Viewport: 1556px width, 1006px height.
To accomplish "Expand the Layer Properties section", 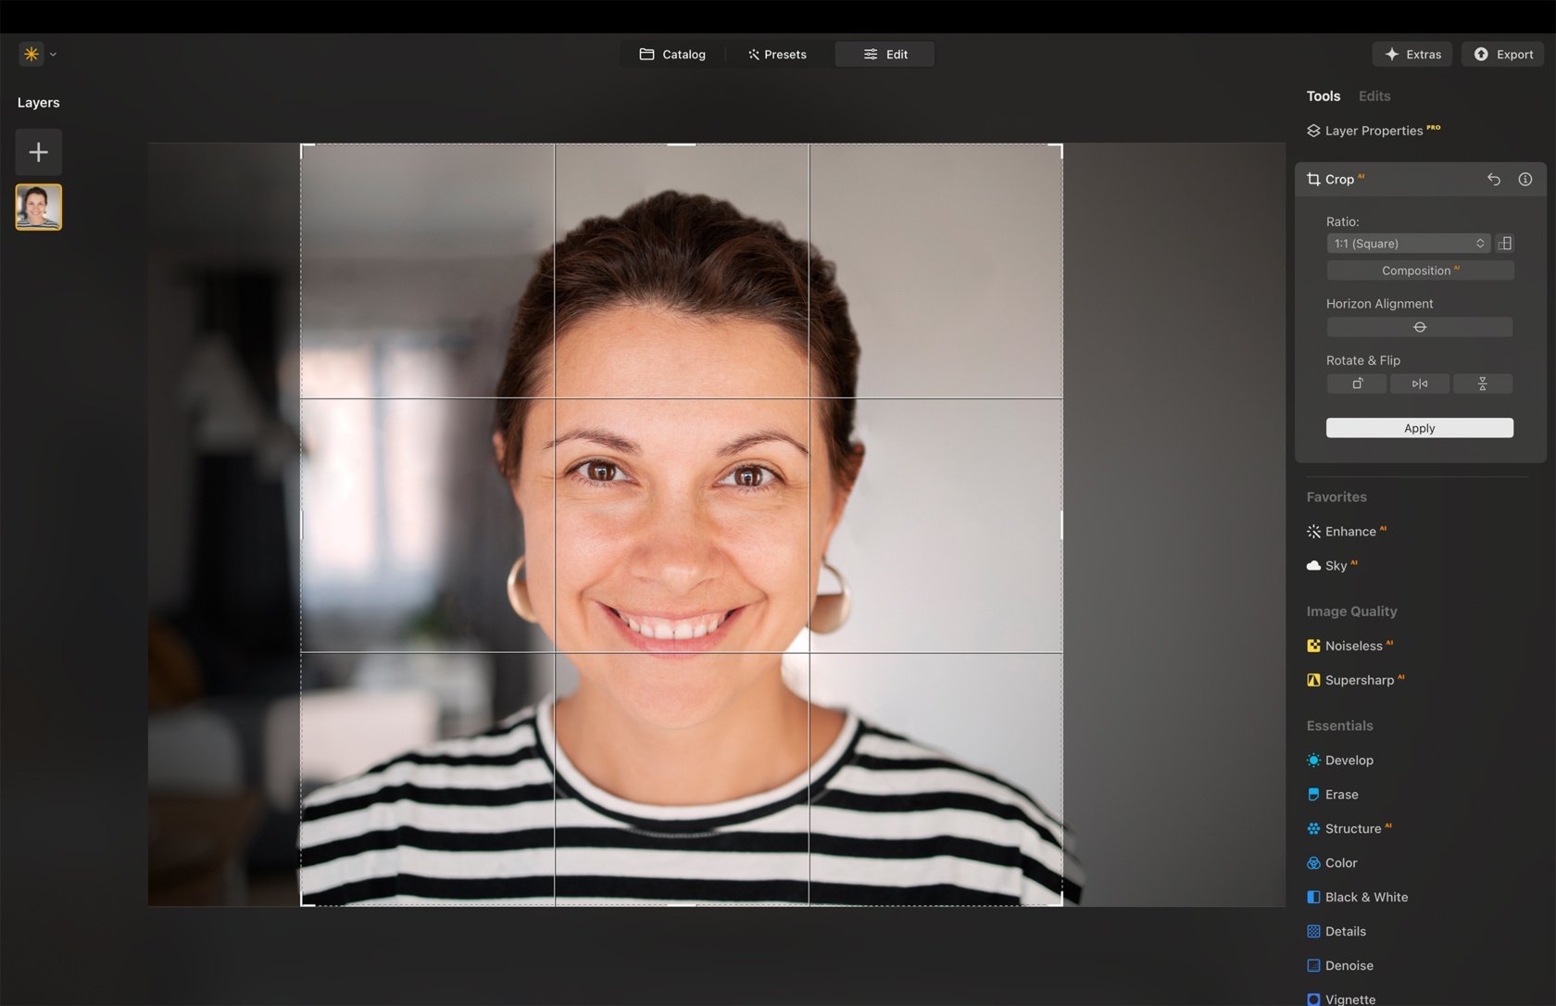I will tap(1373, 131).
